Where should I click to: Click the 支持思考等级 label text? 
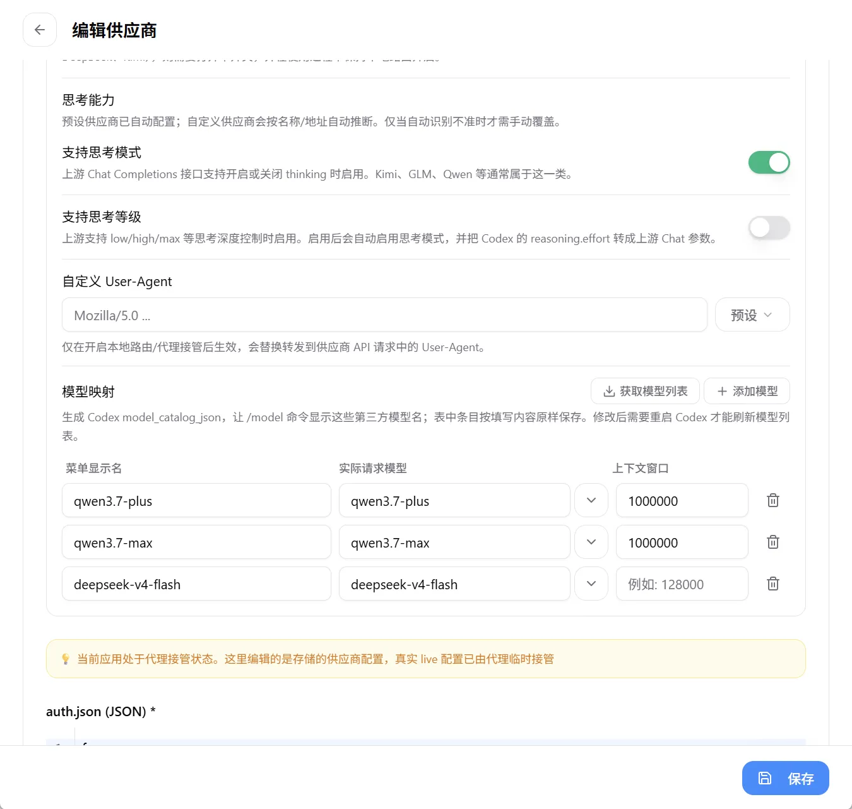pos(102,217)
